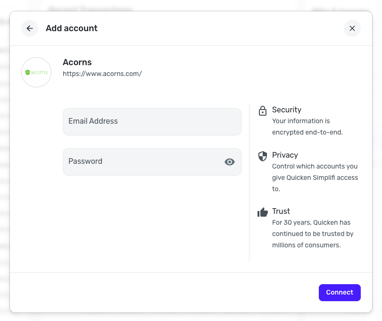The image size is (382, 321).
Task: Click the Acorns institution name
Action: click(x=77, y=62)
